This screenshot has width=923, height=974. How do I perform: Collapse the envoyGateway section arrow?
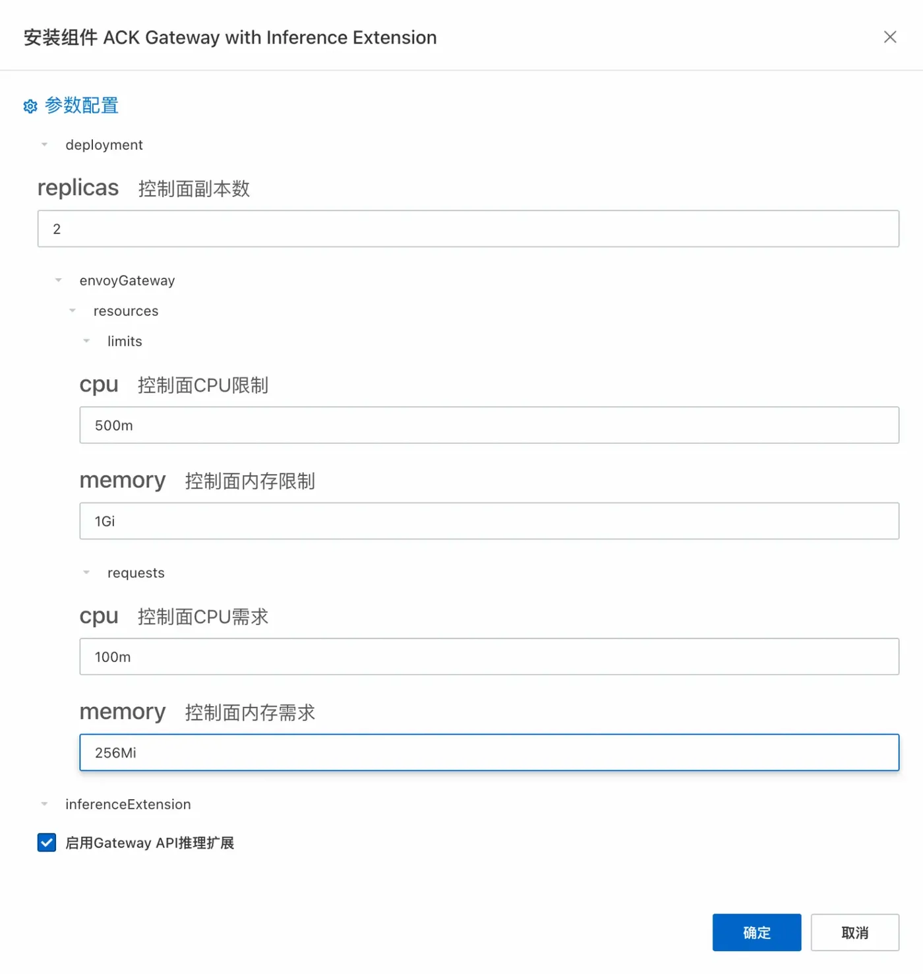[58, 280]
